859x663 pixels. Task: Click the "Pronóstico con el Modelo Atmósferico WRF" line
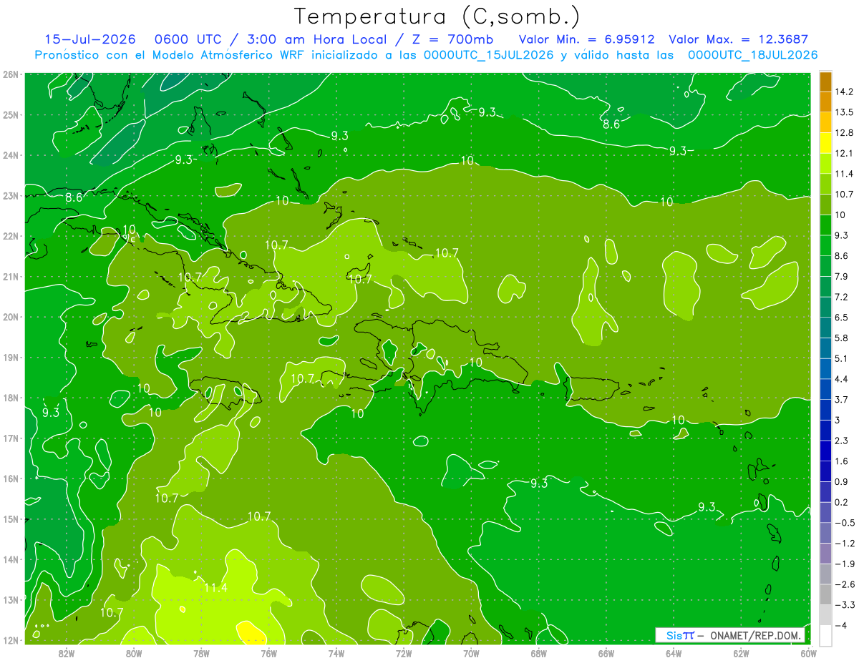(427, 54)
